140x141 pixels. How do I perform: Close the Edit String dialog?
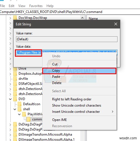pyautogui.click(x=116, y=24)
